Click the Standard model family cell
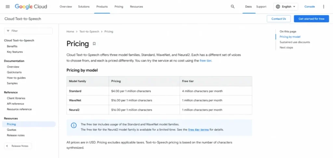 (x=88, y=91)
